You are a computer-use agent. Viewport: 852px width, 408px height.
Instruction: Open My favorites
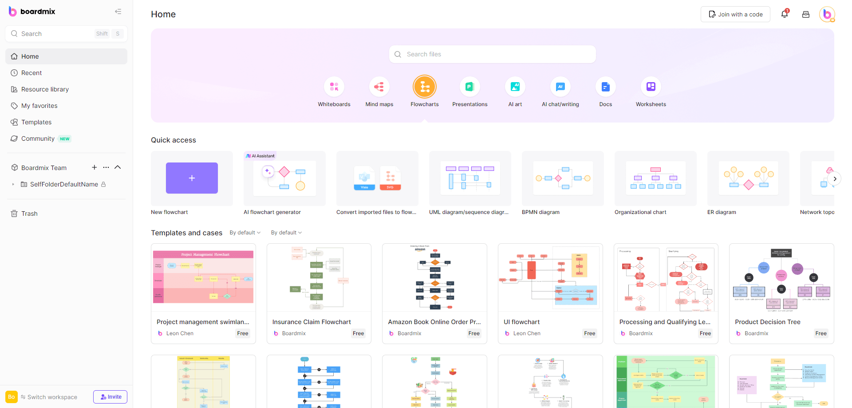[x=66, y=106]
